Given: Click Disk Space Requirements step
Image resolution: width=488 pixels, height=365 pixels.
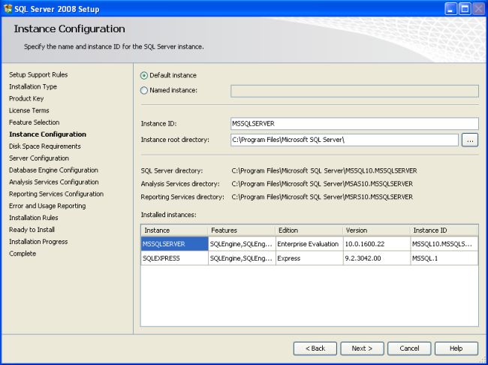Looking at the screenshot, I should tap(45, 146).
